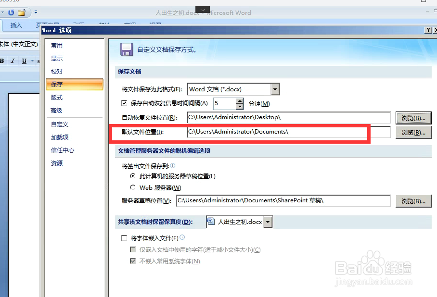
Task: Click the Open folder icon in Word's toolbar
Action: 22,12
